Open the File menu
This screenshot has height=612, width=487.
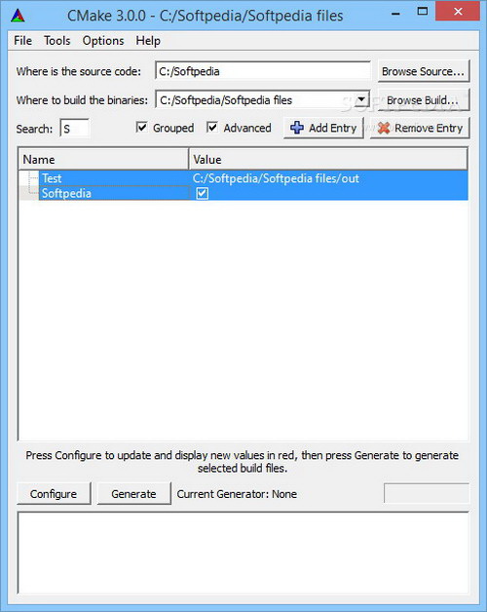(22, 41)
